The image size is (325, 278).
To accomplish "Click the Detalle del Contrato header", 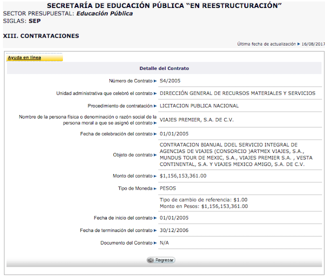I will click(164, 68).
